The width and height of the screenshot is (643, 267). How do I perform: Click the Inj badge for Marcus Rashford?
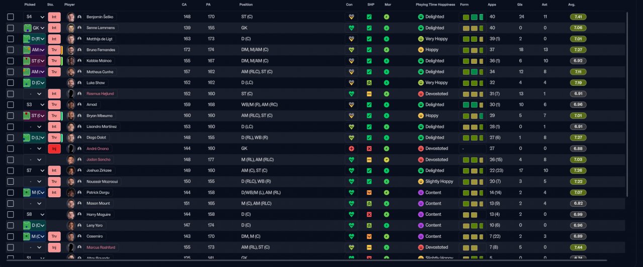54,247
